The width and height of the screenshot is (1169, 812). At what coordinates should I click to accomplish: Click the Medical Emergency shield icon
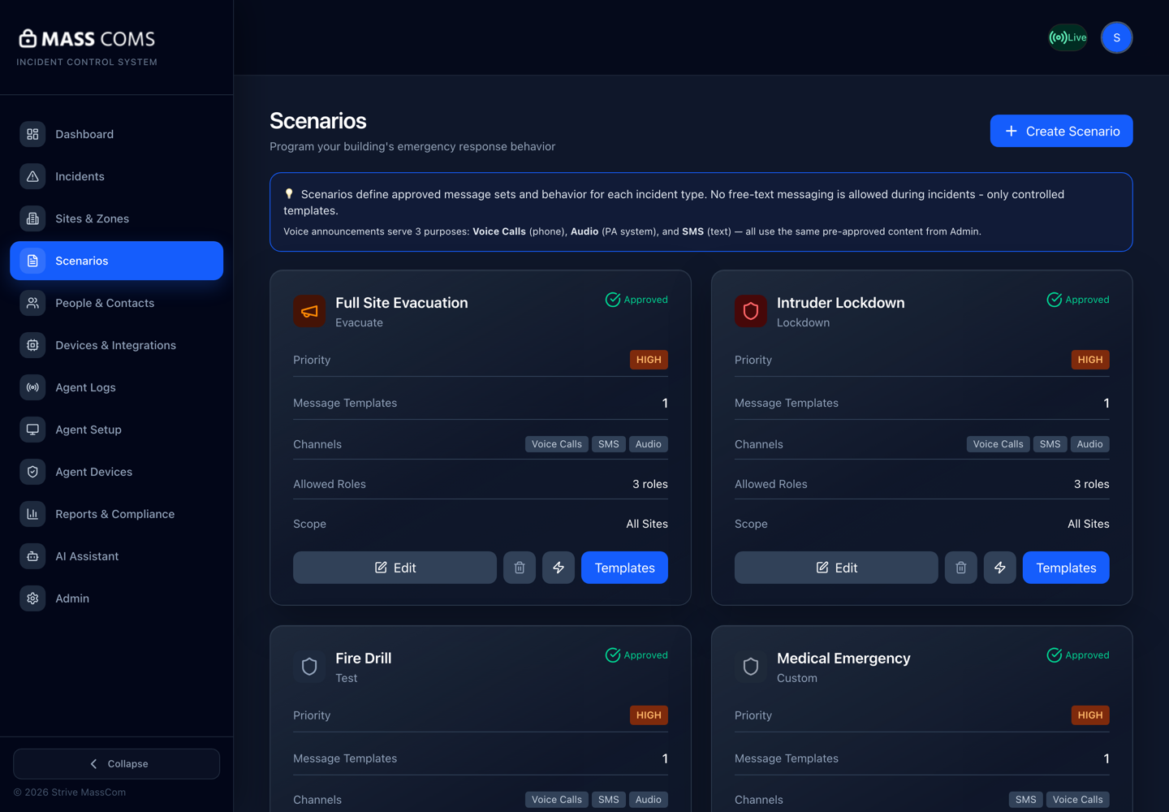751,667
